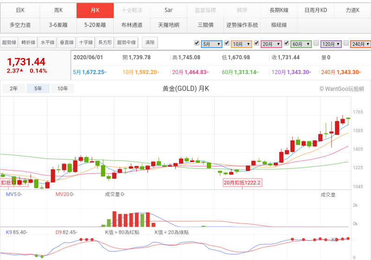
Task: Toggle the 20月 moving average checkbox
Action: pos(256,43)
